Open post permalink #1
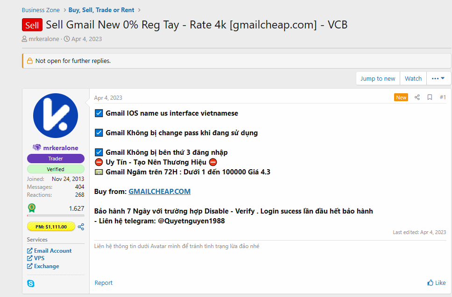The height and width of the screenshot is (297, 452). pyautogui.click(x=443, y=97)
